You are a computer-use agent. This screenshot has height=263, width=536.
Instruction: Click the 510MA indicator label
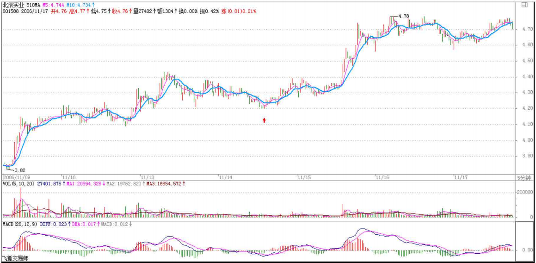(33, 5)
